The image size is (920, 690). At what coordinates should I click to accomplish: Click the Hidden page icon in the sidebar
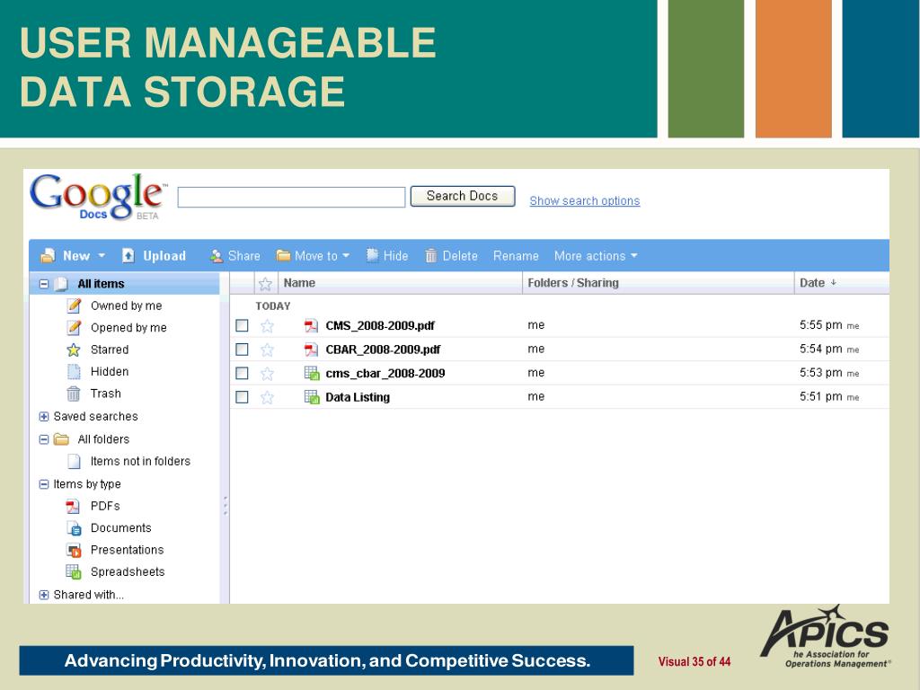tap(74, 371)
